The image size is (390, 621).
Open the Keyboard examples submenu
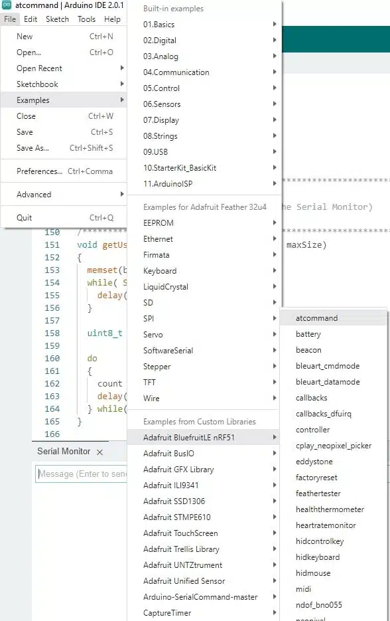[204, 271]
